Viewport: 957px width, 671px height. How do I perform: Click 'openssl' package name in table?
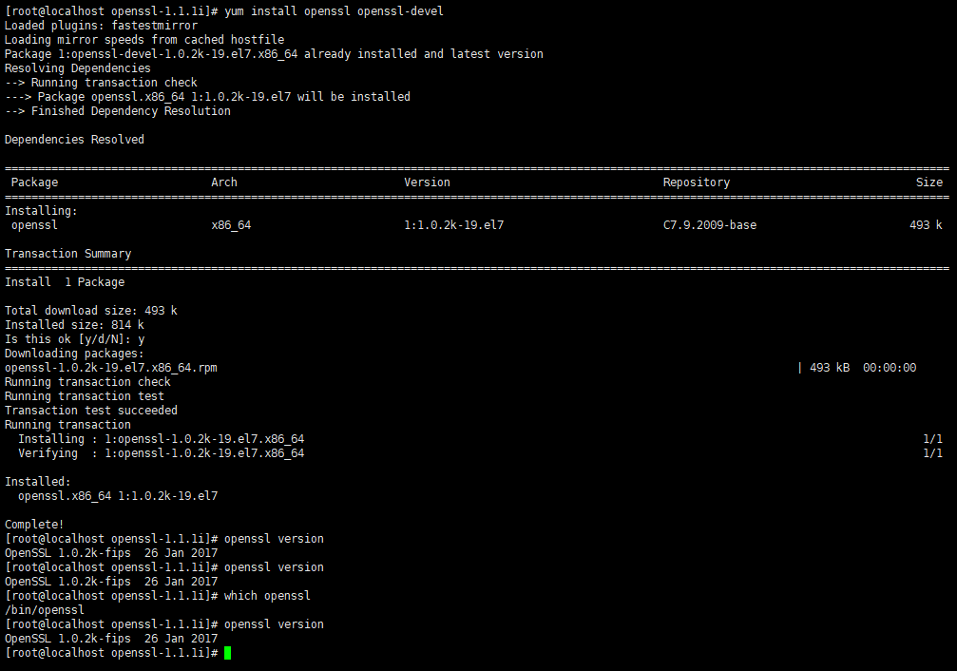click(x=35, y=224)
